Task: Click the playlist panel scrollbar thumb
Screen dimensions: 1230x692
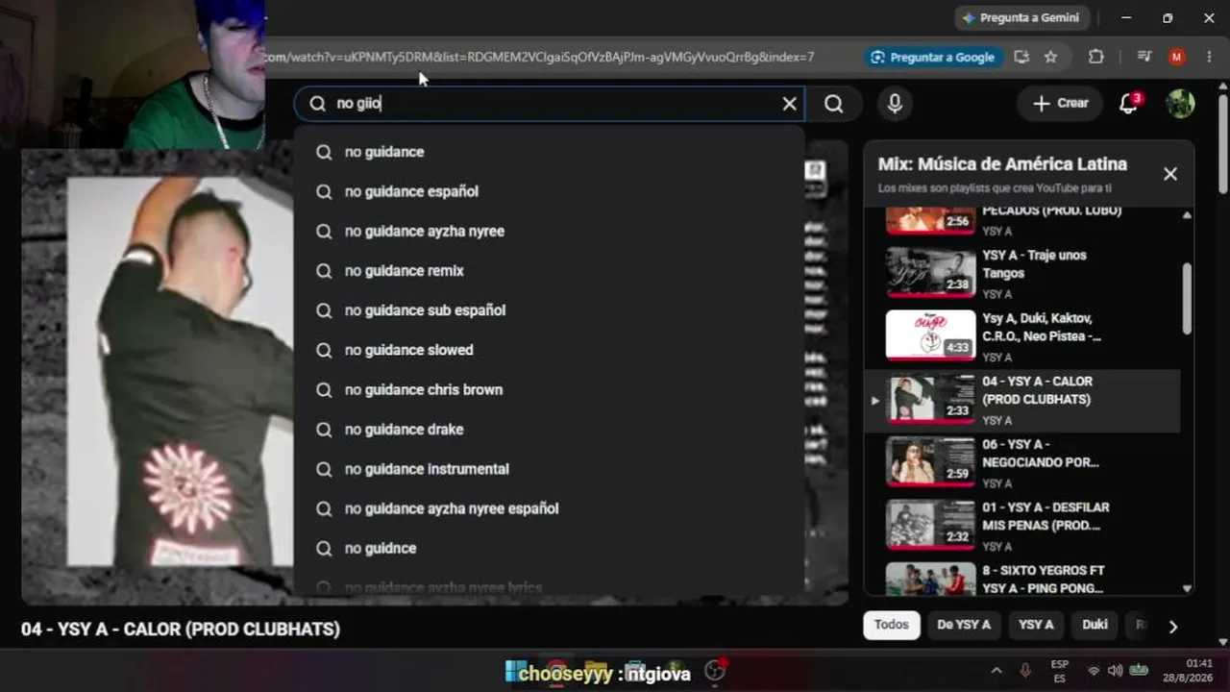Action: click(1187, 299)
